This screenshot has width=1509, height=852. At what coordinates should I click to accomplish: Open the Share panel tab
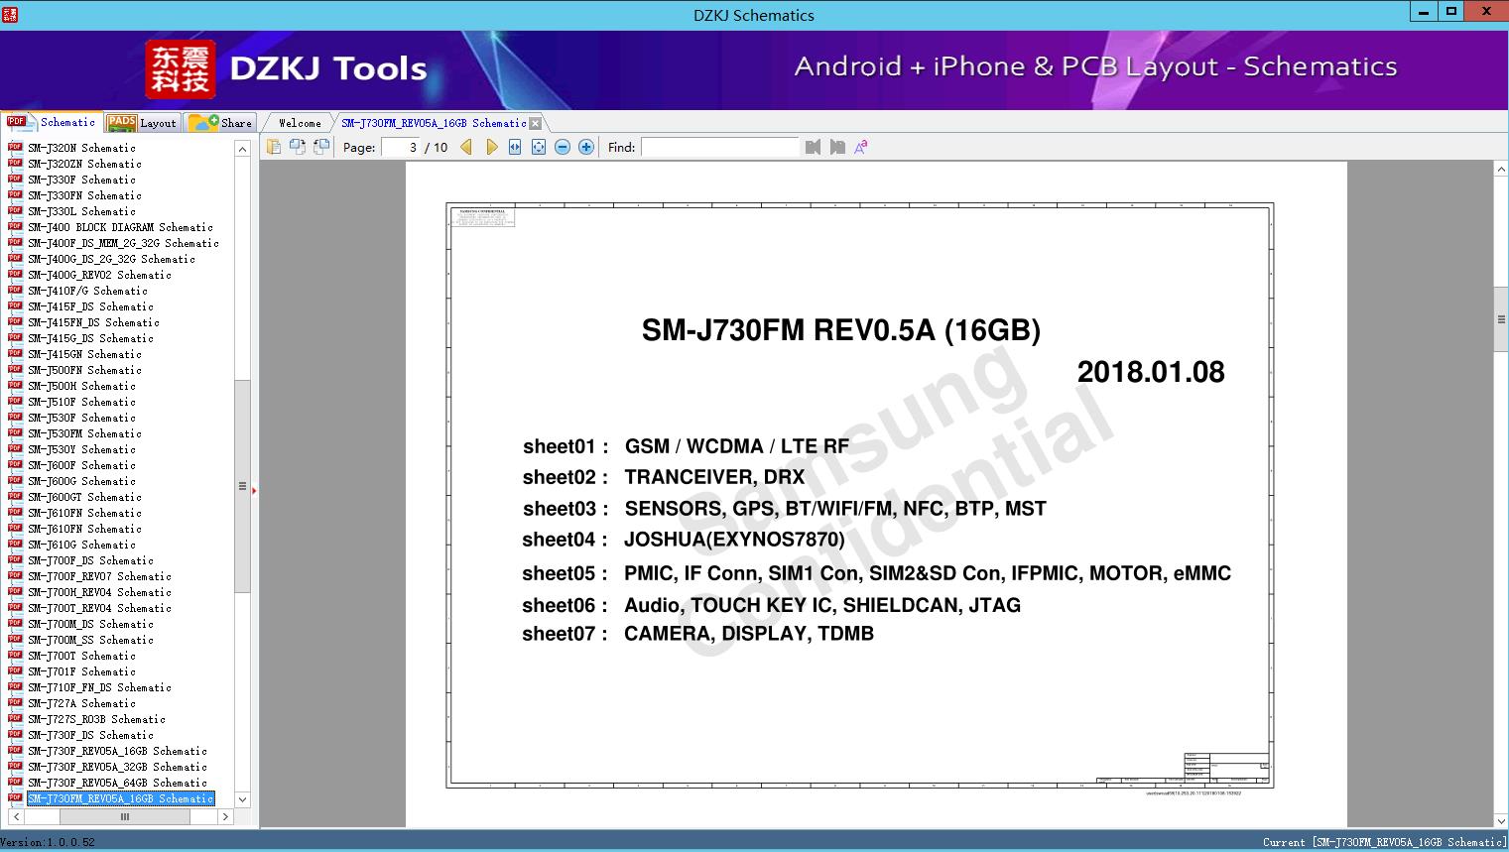[x=220, y=123]
